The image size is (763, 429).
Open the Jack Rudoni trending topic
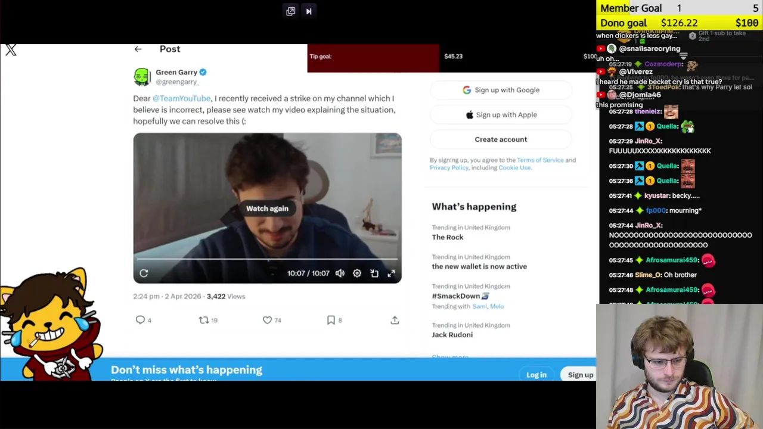pos(452,335)
